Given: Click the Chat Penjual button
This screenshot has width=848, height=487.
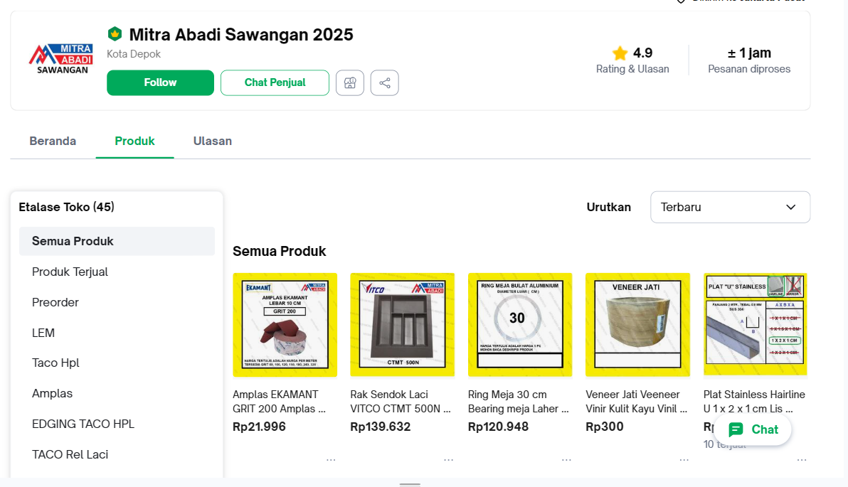Looking at the screenshot, I should (x=275, y=82).
